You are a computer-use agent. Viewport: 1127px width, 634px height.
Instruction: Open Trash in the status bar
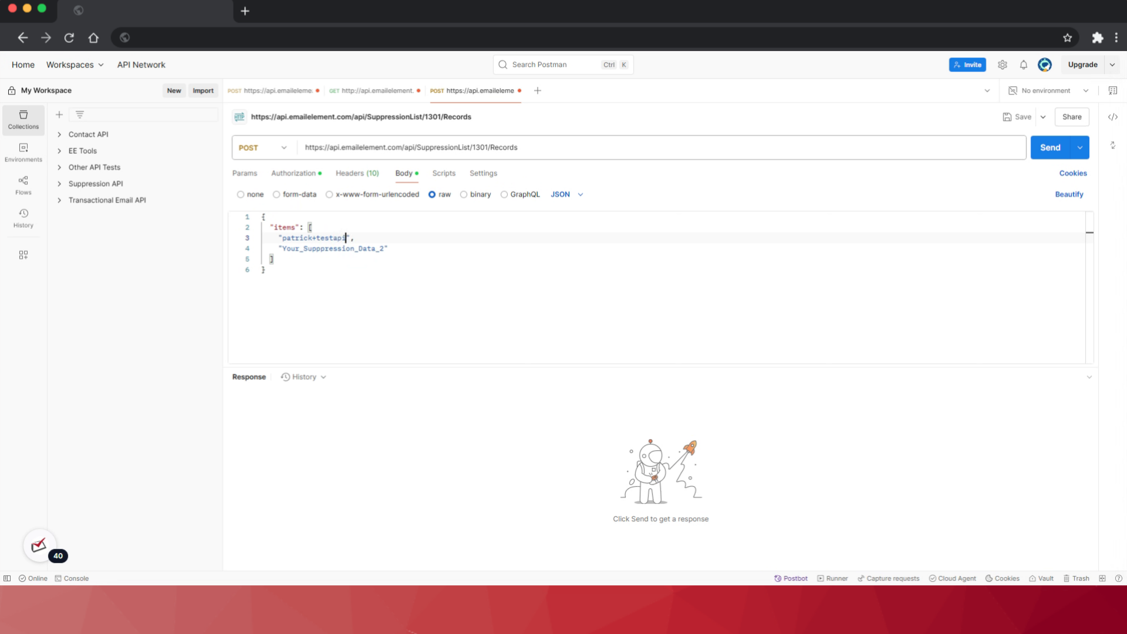(x=1077, y=578)
